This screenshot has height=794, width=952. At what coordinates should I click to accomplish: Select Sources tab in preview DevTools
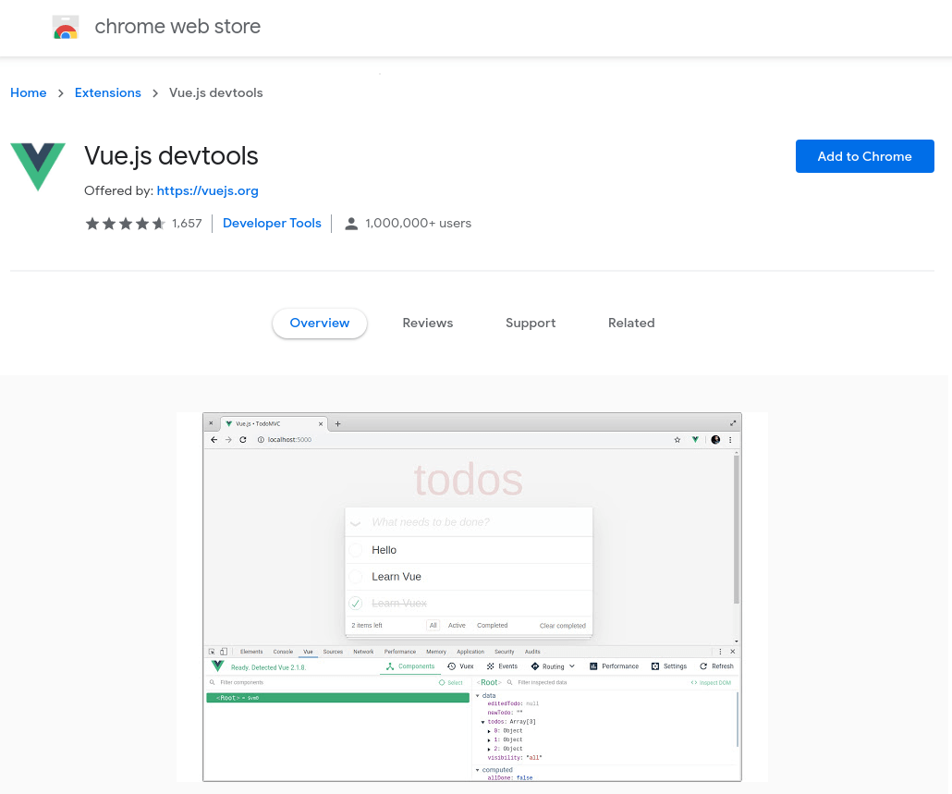tap(333, 652)
